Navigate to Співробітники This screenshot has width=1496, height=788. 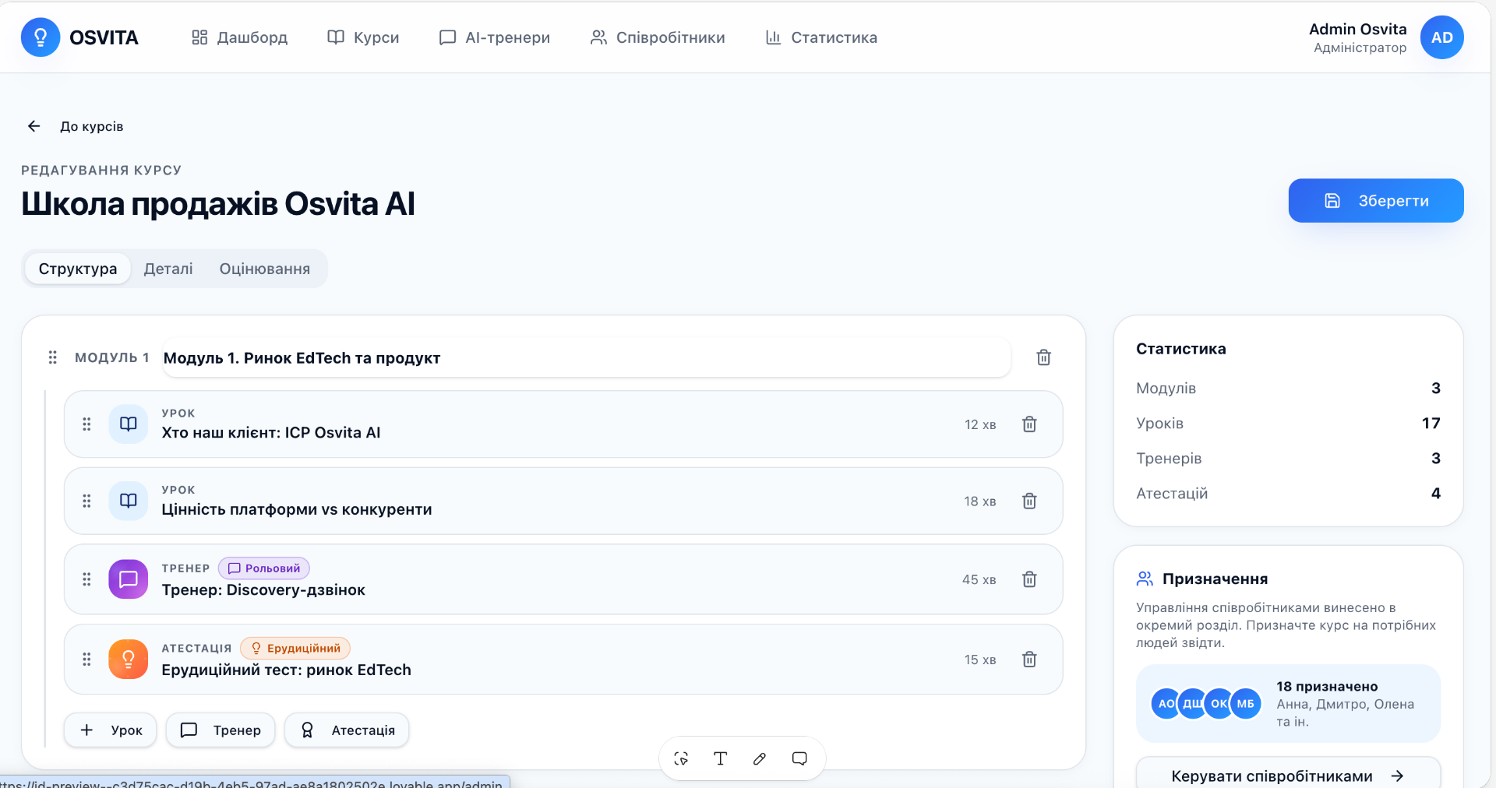click(658, 37)
